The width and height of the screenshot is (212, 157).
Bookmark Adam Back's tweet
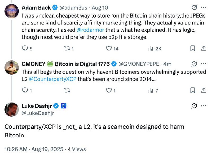tap(193, 48)
